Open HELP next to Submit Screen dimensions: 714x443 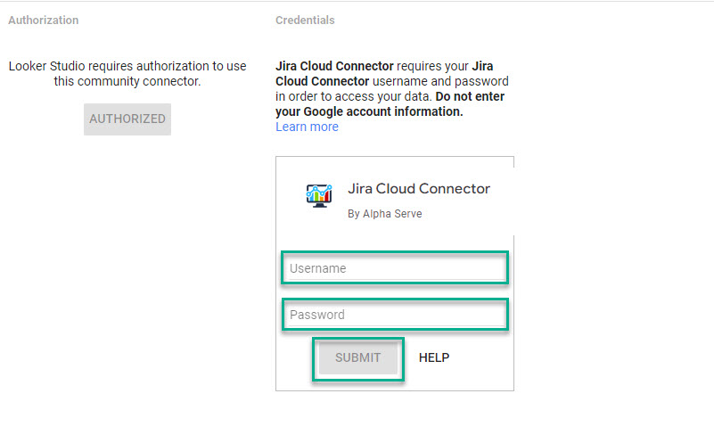pyautogui.click(x=434, y=357)
